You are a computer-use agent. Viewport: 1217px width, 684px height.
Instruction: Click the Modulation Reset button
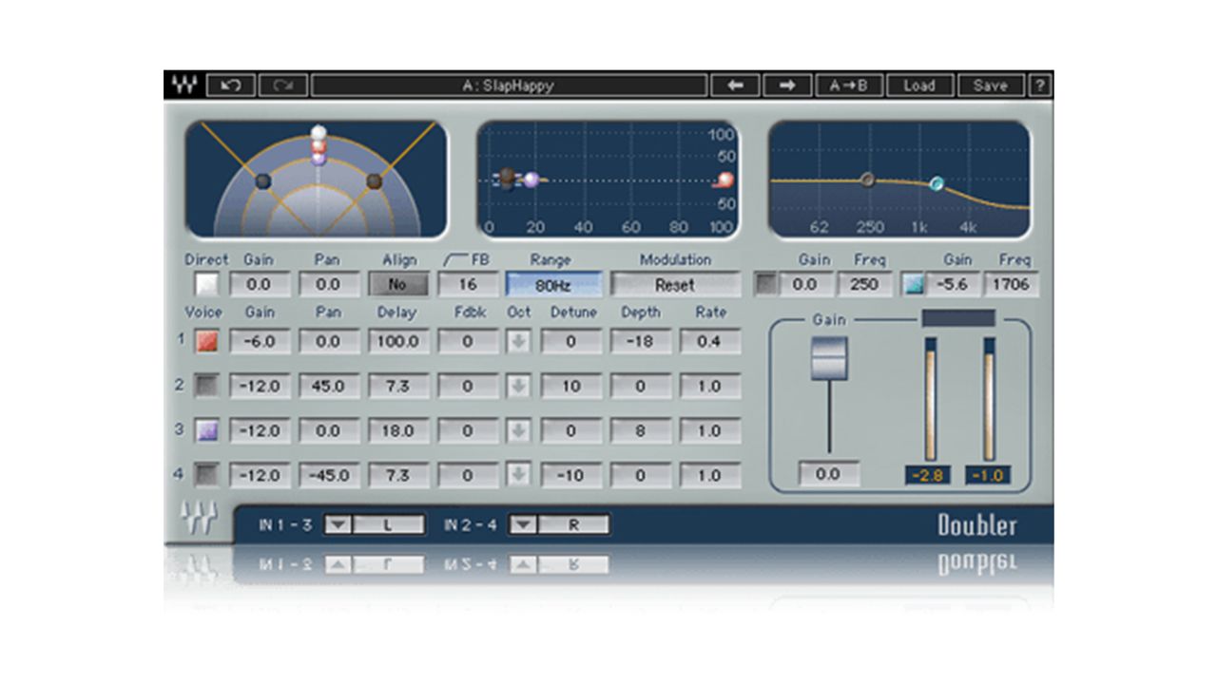coord(675,284)
